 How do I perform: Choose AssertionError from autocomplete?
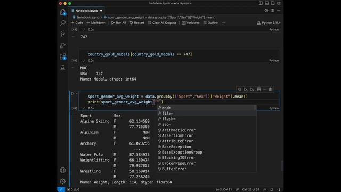click(207, 135)
